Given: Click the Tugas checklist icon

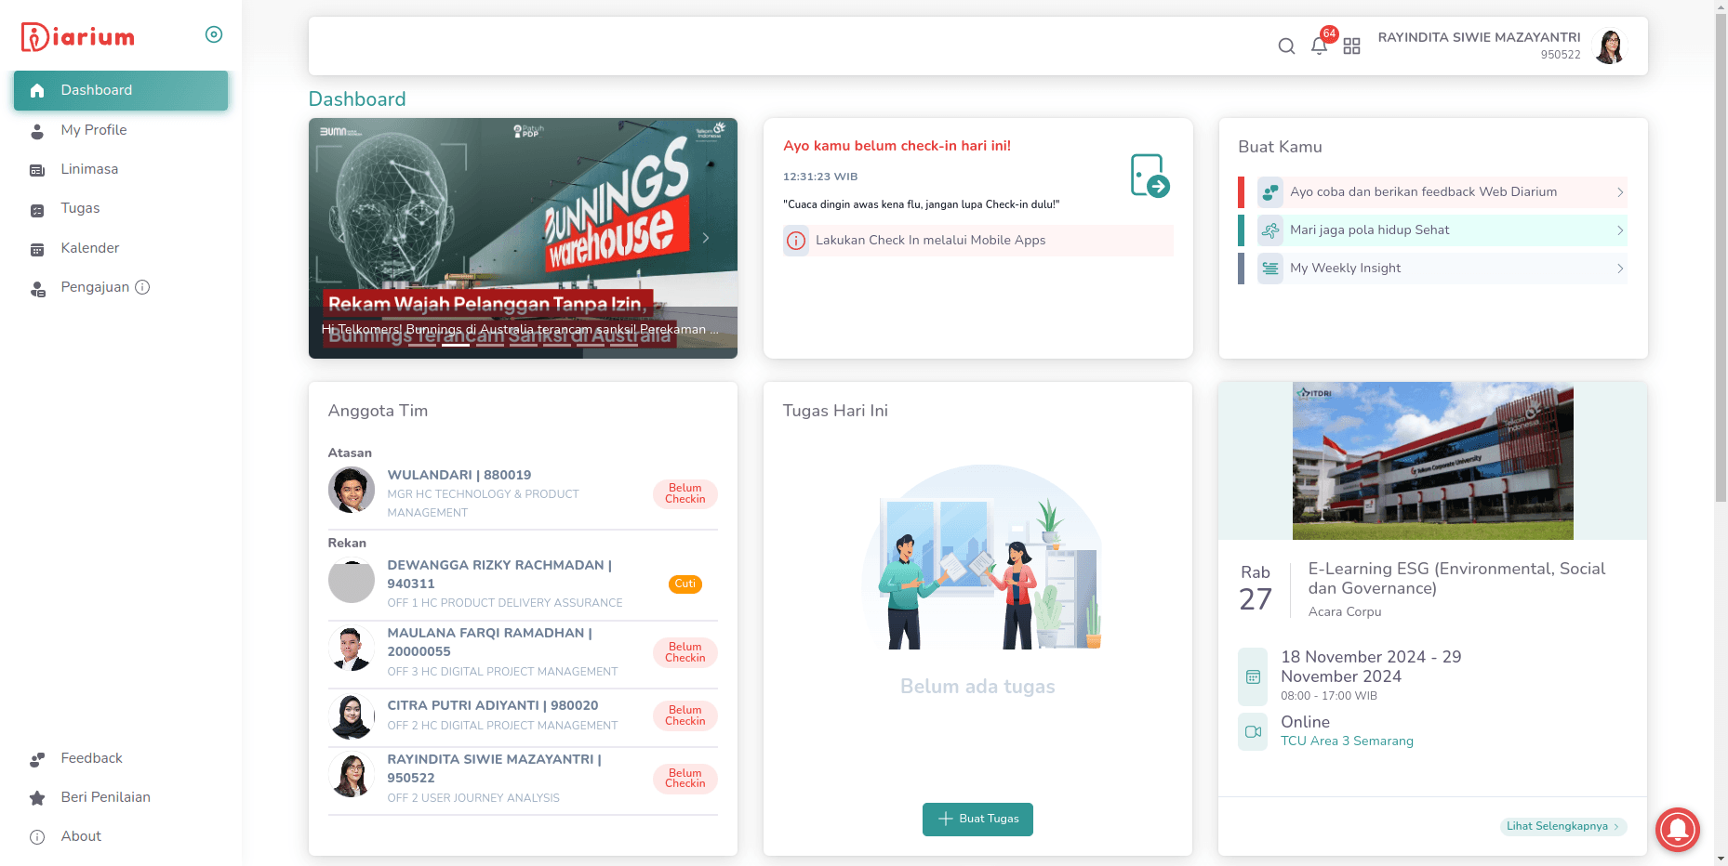Looking at the screenshot, I should pyautogui.click(x=37, y=210).
